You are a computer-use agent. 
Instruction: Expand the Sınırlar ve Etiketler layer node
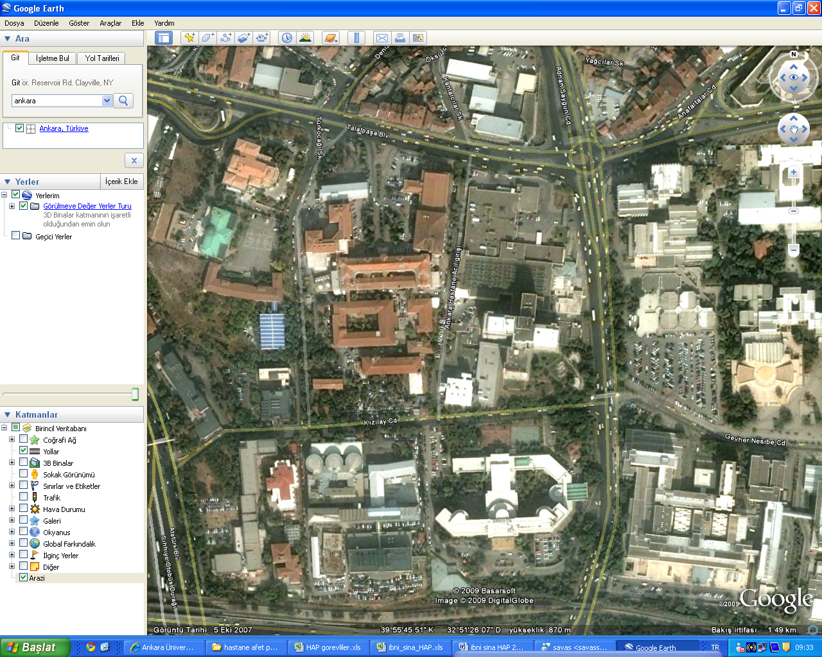pyautogui.click(x=12, y=486)
